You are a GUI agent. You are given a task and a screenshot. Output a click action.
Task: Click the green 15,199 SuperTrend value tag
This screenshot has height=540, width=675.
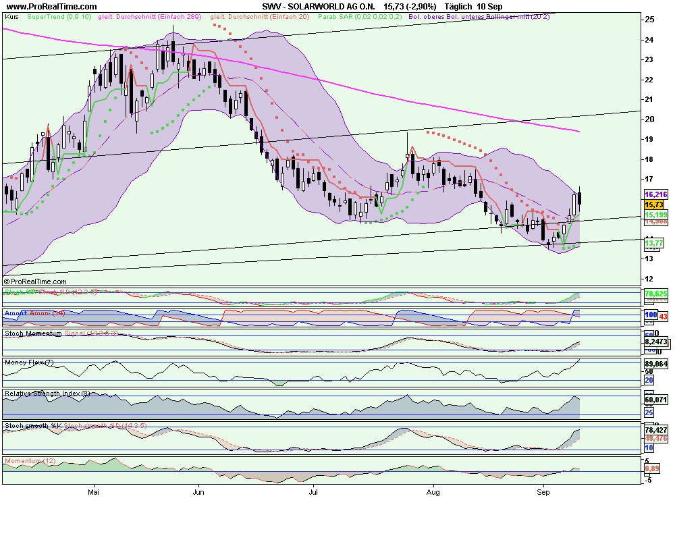coord(656,215)
